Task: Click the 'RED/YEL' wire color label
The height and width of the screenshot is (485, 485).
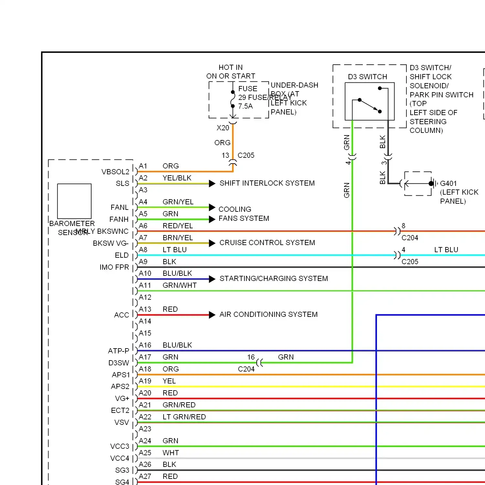Action: 178,226
